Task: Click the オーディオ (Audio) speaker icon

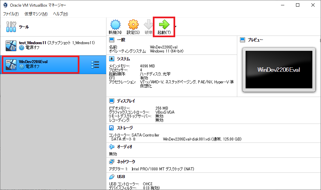Action: [111, 146]
